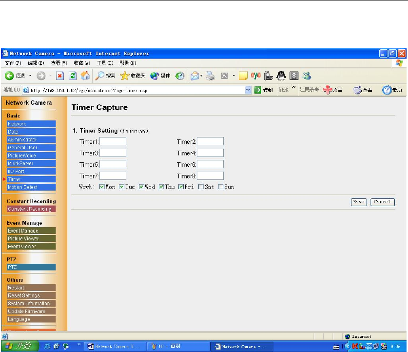Expand the address bar URL dropdown
Image resolution: width=408 pixels, height=352 pixels.
(x=248, y=90)
